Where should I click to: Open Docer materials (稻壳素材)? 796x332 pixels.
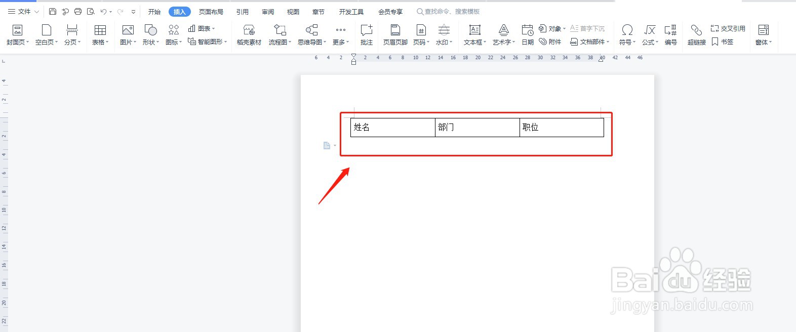[x=249, y=35]
